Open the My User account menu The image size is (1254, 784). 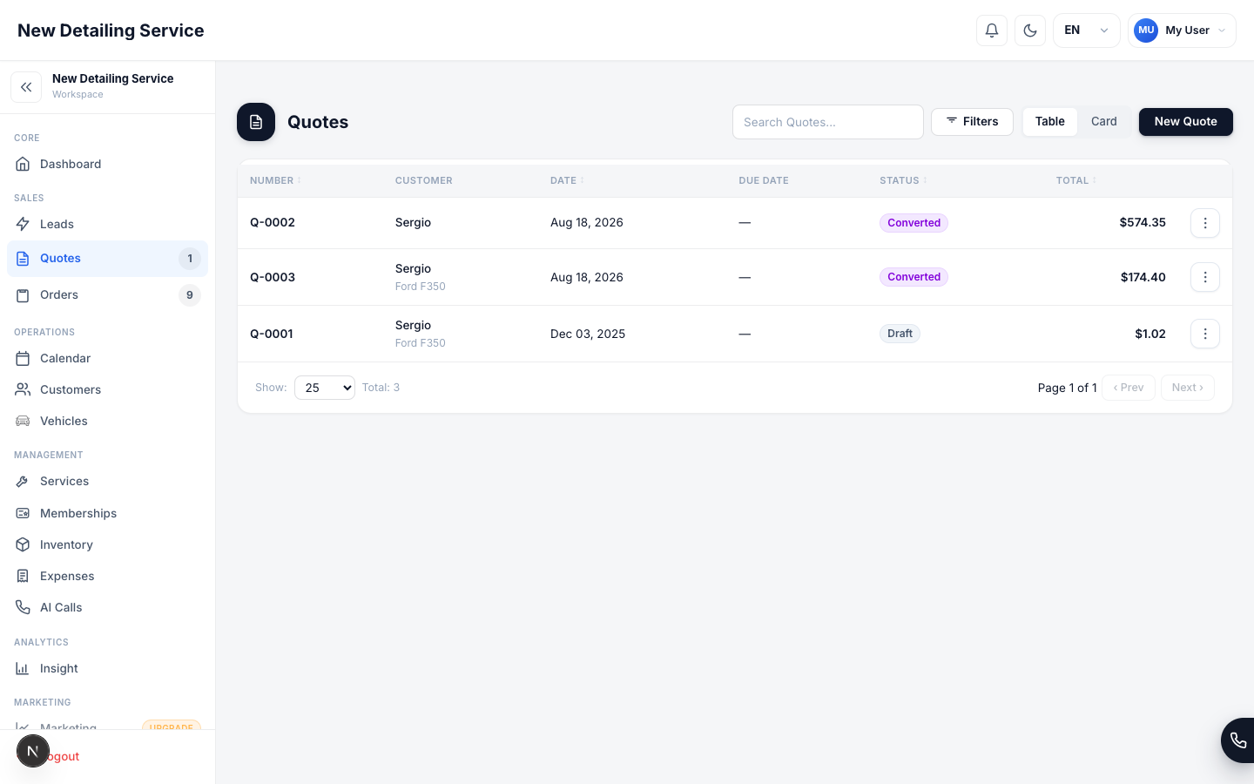(1182, 30)
